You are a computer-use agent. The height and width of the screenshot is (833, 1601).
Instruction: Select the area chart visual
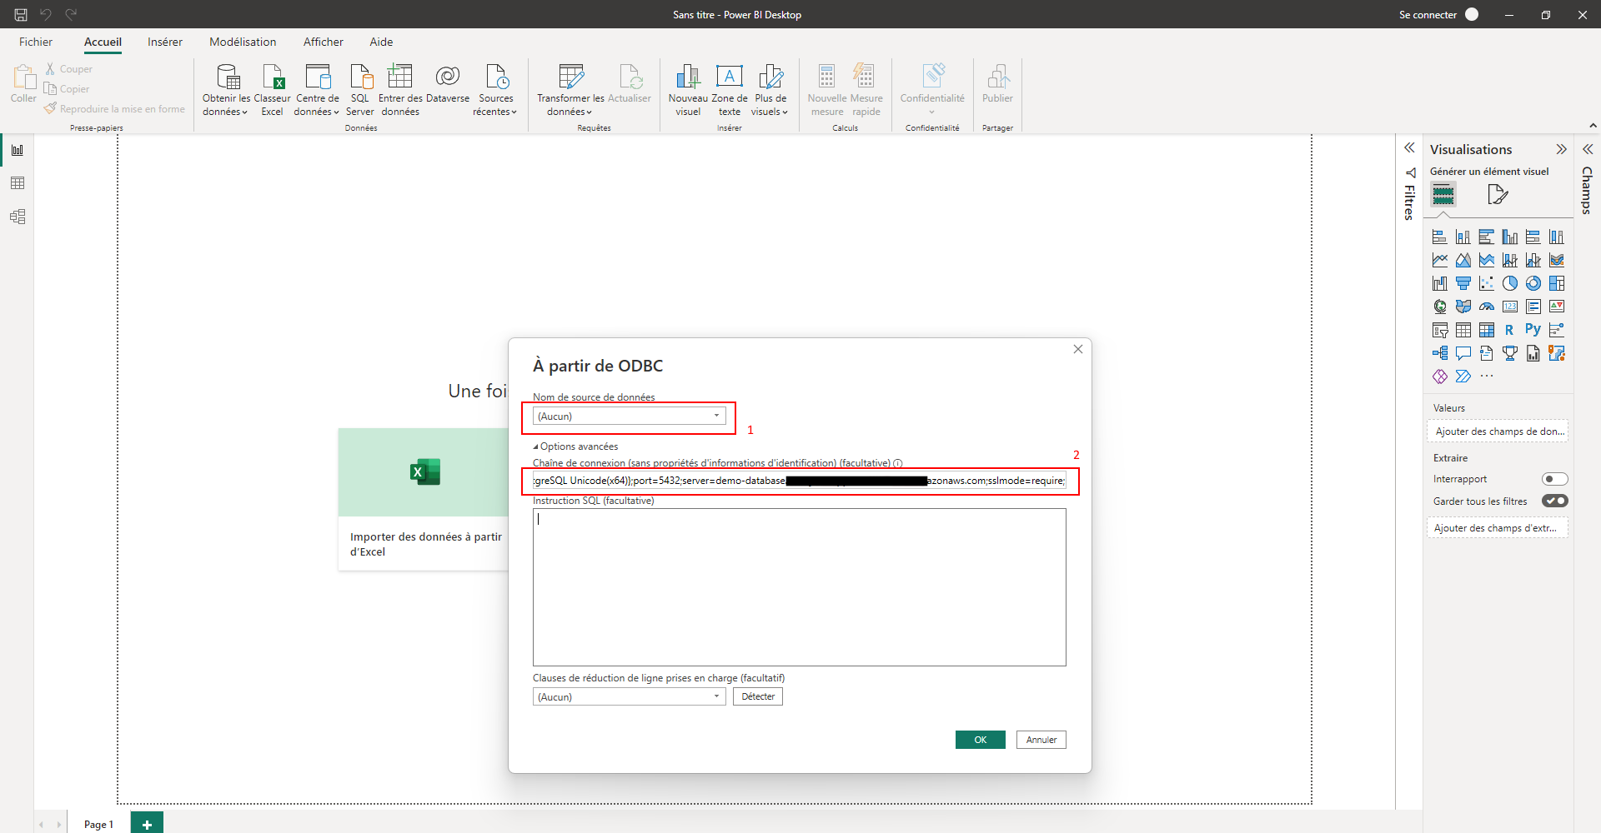(1463, 260)
